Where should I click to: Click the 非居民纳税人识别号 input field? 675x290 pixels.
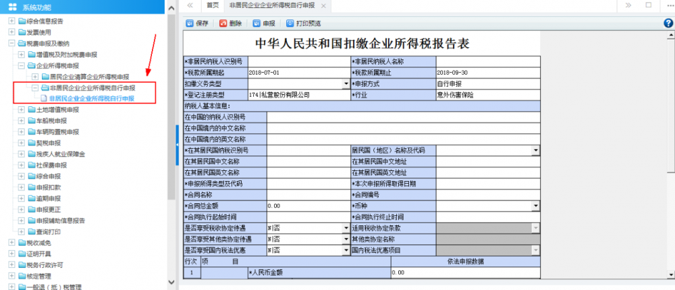click(299, 61)
